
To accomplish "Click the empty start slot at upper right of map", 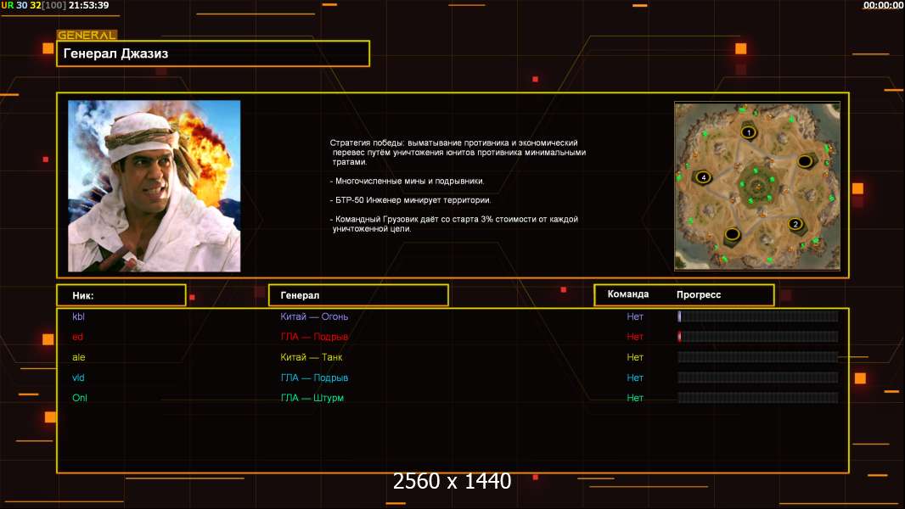I will click(805, 161).
